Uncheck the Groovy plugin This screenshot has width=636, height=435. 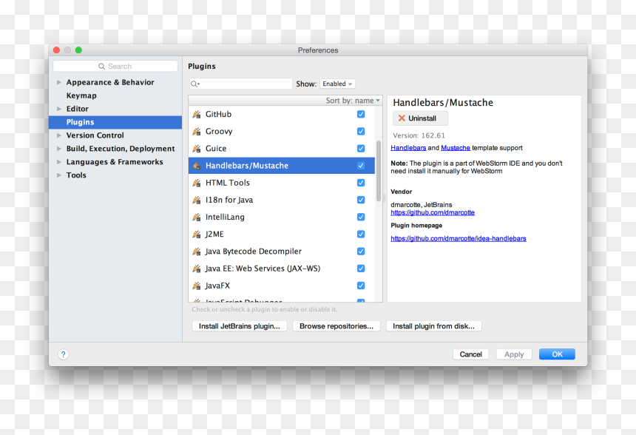point(361,132)
